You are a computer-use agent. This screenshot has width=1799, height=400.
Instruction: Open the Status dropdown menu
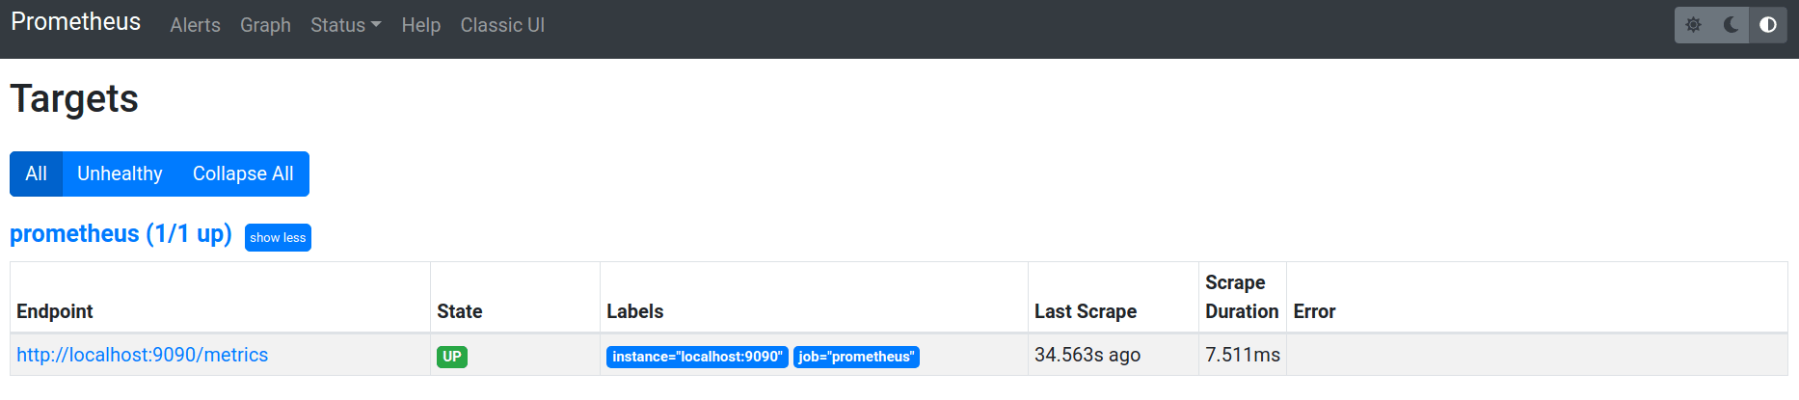pyautogui.click(x=345, y=25)
